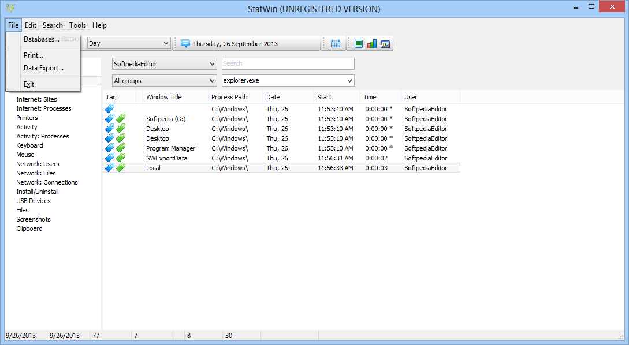Open the File menu
The height and width of the screenshot is (345, 629).
click(x=13, y=25)
